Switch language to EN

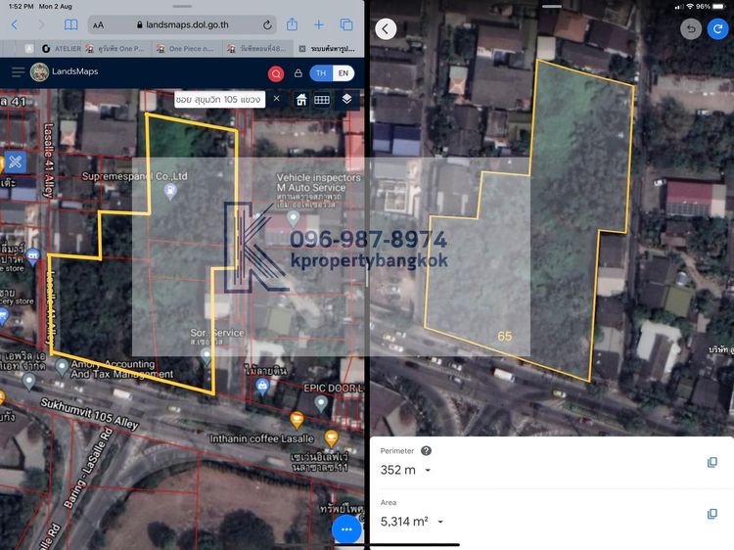click(343, 73)
